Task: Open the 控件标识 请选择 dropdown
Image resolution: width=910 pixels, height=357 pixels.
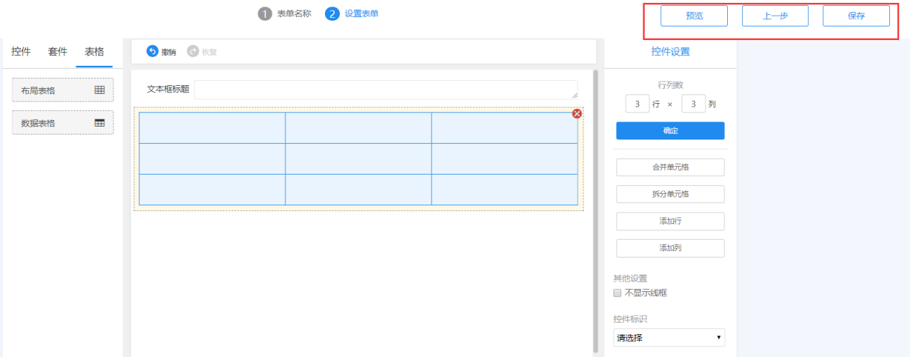Action: pos(669,337)
